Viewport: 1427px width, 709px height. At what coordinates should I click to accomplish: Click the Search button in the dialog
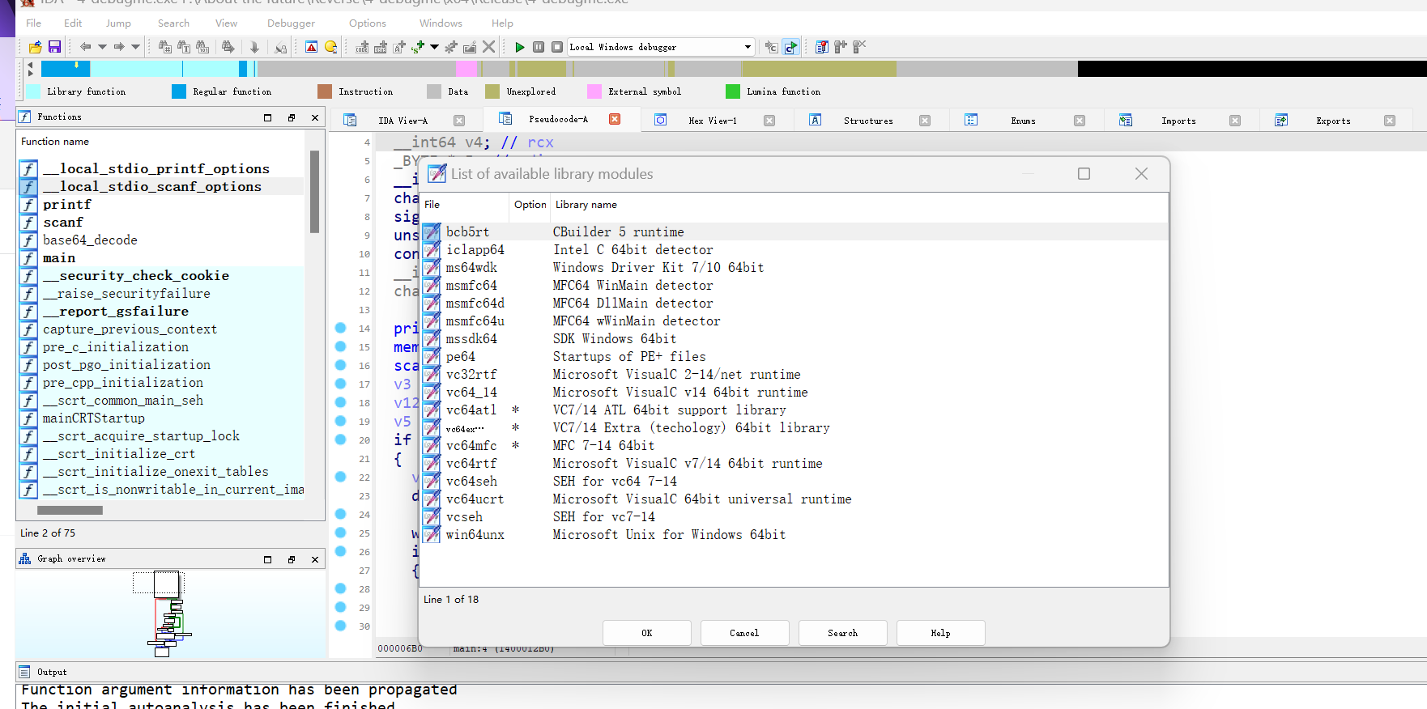tap(843, 633)
